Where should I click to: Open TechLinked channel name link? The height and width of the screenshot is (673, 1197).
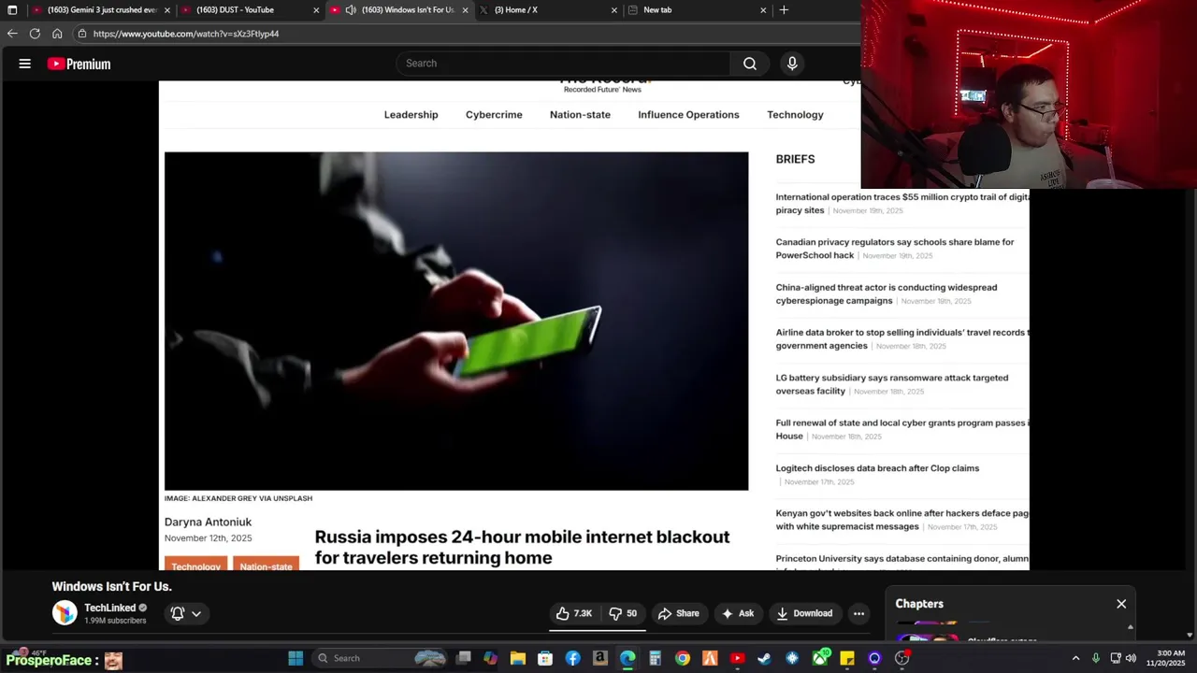coord(110,608)
